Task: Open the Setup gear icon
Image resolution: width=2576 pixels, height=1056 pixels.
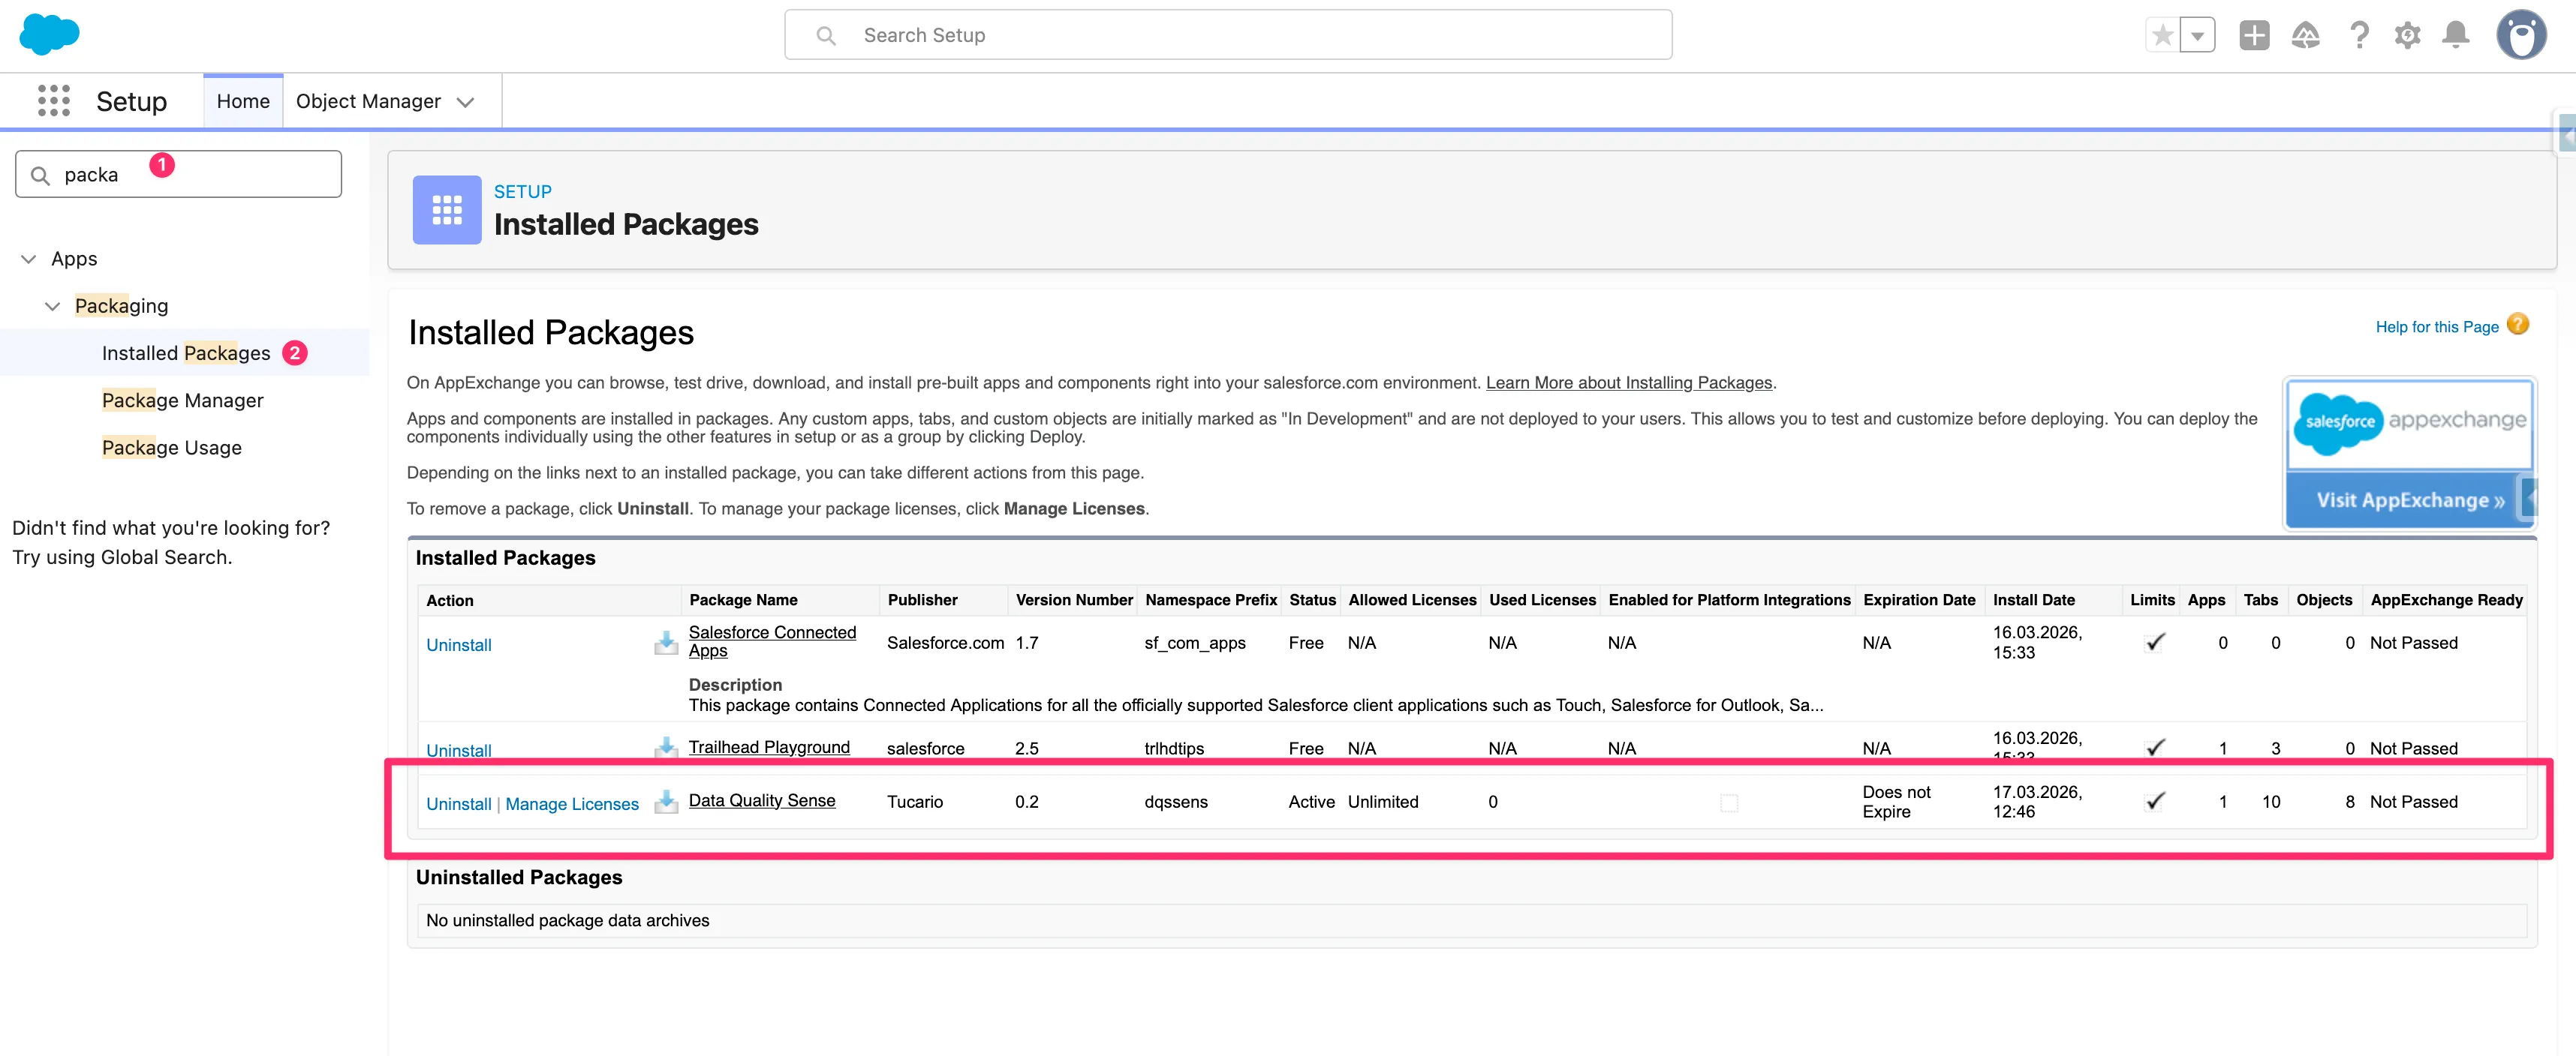Action: 2408,35
